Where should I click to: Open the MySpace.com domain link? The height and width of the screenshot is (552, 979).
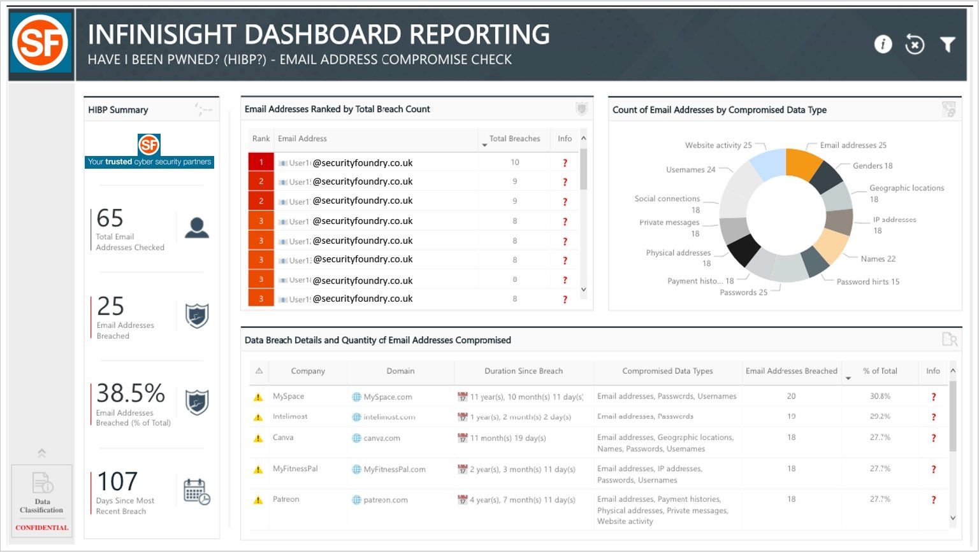[x=388, y=397]
